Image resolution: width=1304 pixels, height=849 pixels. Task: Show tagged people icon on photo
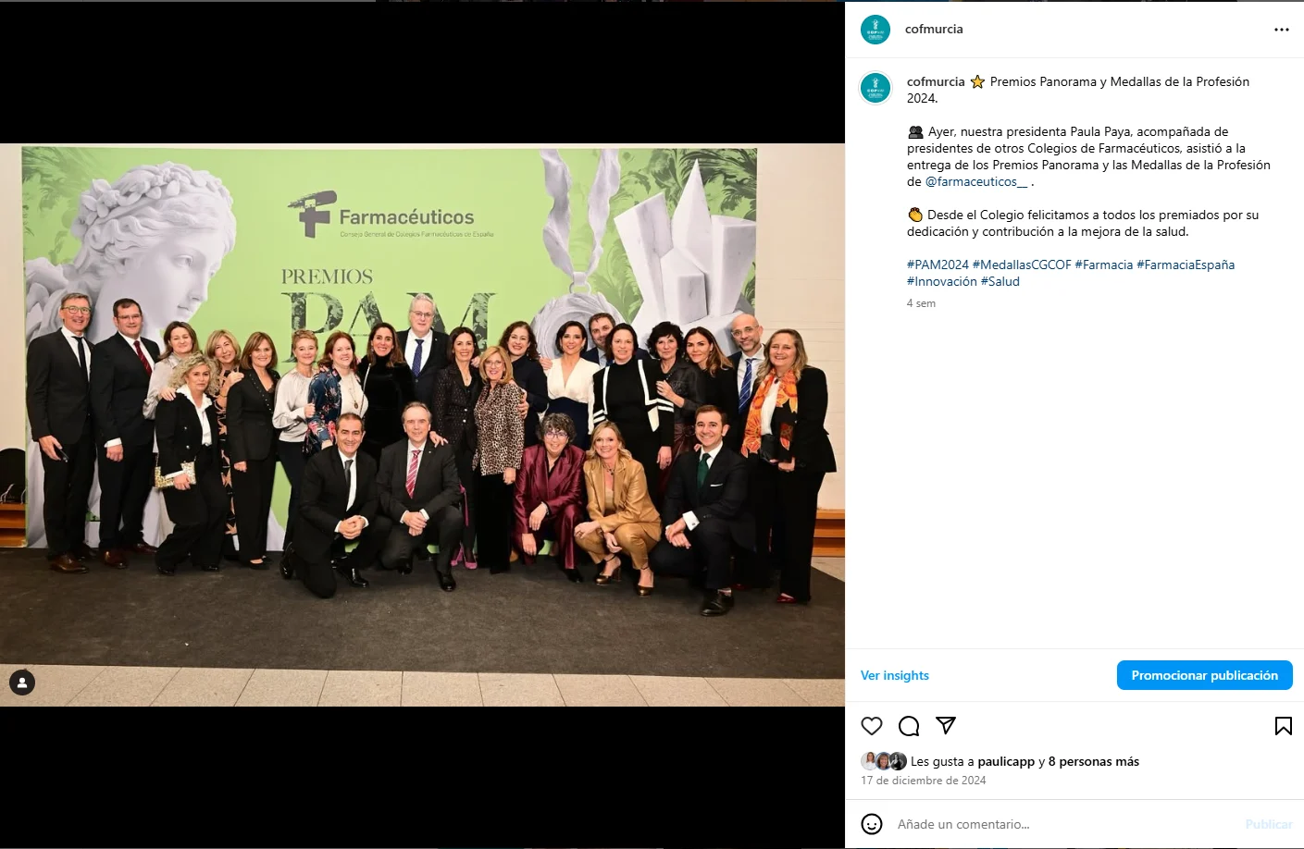point(22,683)
